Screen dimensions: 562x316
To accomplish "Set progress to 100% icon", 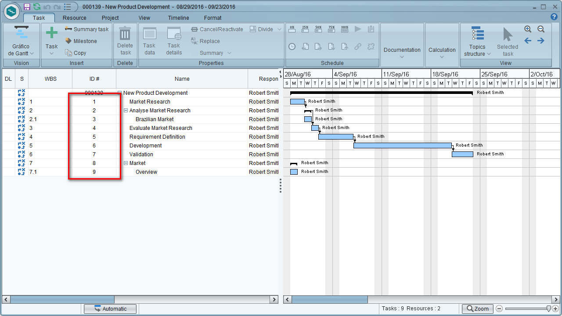I will [x=345, y=29].
